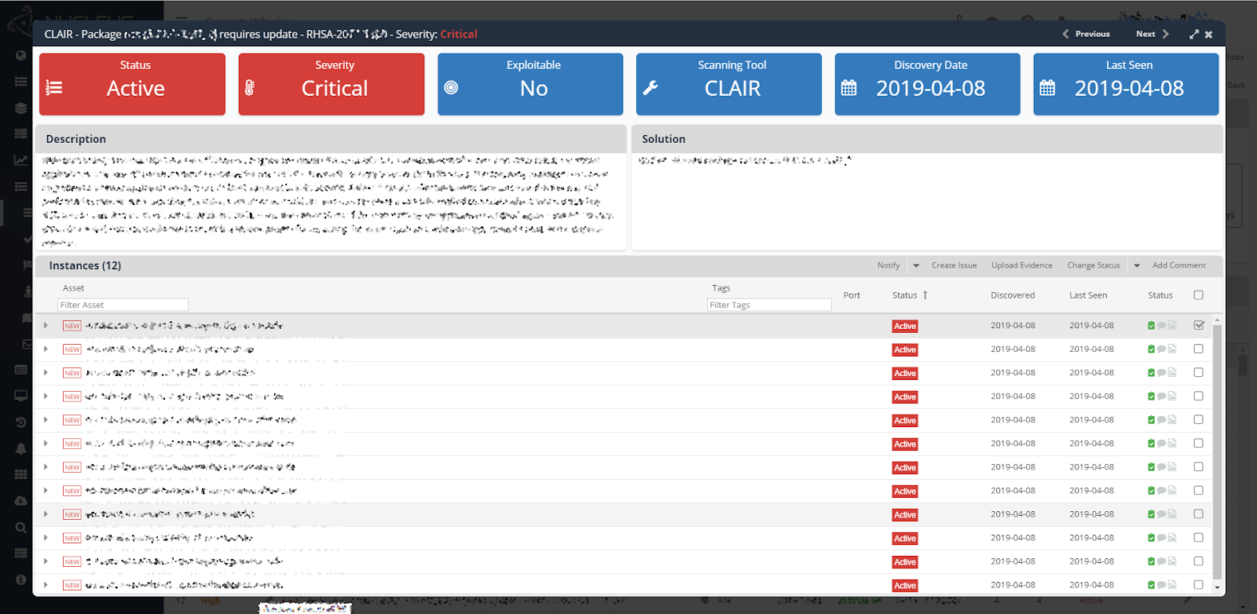Viewport: 1257px width, 614px height.
Task: Click the evidence image icon in last instance row
Action: point(1172,585)
